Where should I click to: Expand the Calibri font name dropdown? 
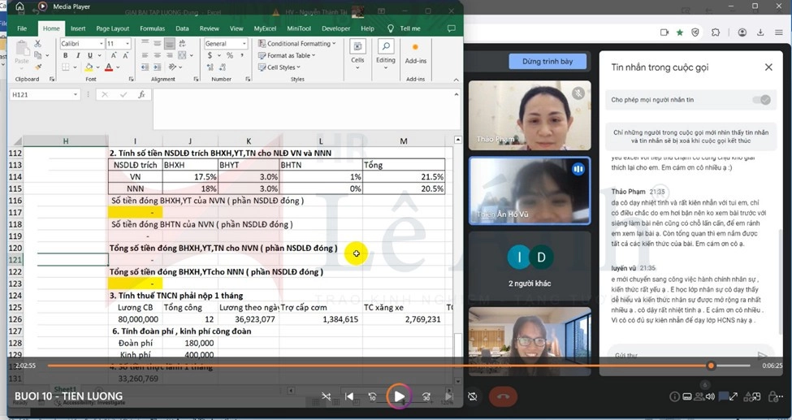tap(101, 44)
